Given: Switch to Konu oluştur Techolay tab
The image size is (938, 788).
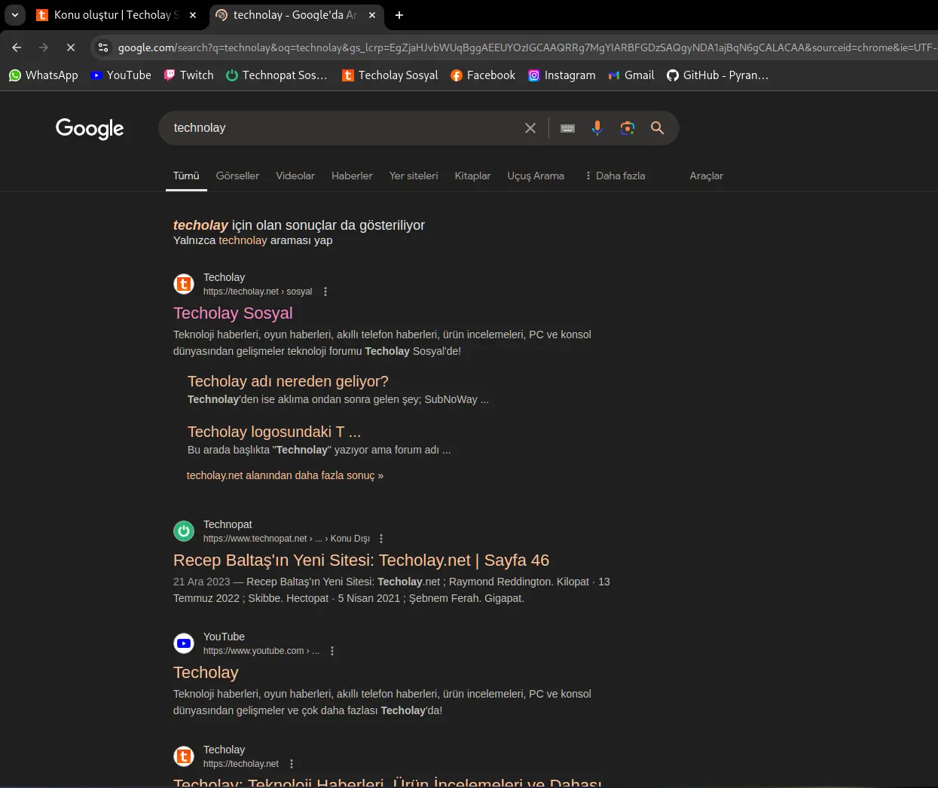Looking at the screenshot, I should pos(117,15).
